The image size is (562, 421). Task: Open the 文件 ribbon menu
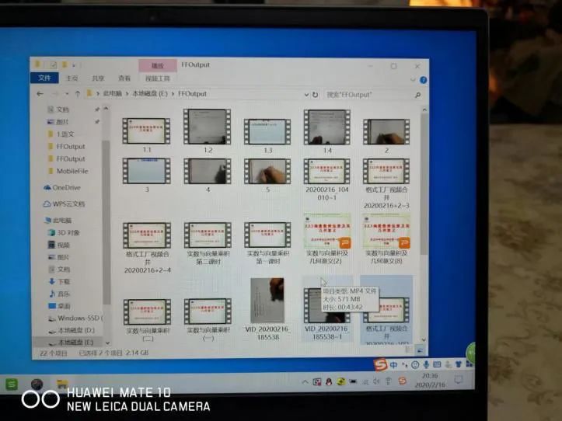tap(44, 78)
